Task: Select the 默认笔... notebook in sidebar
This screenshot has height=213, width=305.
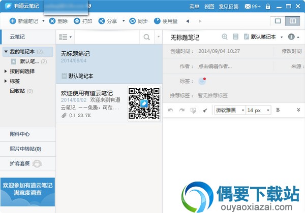Action: tap(29, 61)
